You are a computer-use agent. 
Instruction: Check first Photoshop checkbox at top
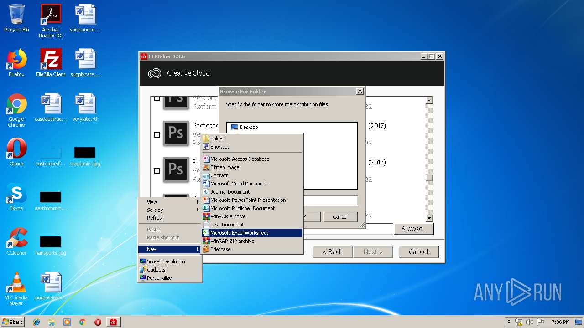pos(156,98)
